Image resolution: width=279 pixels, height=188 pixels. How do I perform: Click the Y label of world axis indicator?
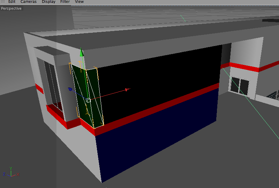click(11, 168)
